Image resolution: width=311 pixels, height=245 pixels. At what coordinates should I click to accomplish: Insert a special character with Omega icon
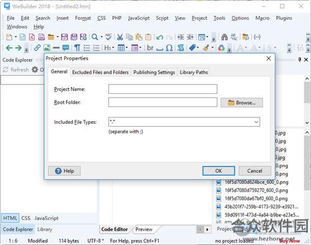click(x=169, y=48)
